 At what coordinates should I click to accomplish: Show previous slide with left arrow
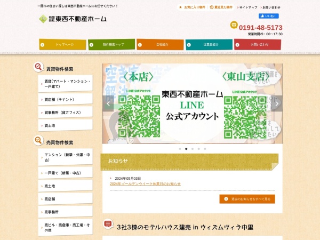(108, 103)
